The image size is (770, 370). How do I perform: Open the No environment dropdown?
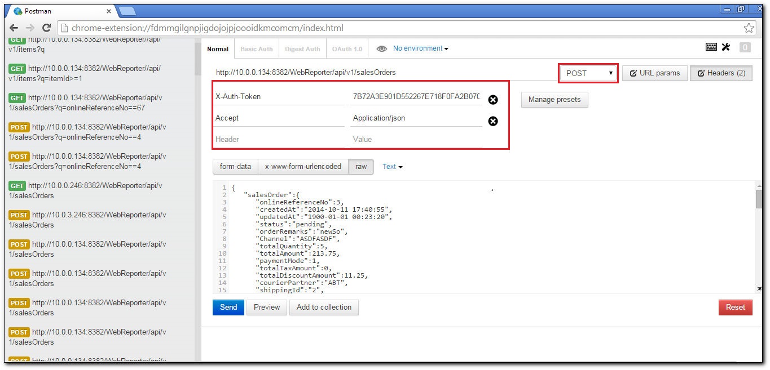pos(421,48)
